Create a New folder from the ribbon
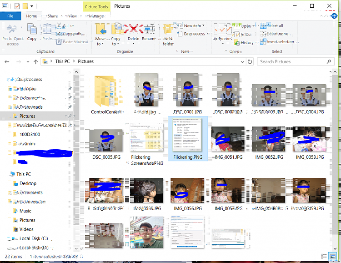This screenshot has width=341, height=263. [x=168, y=34]
